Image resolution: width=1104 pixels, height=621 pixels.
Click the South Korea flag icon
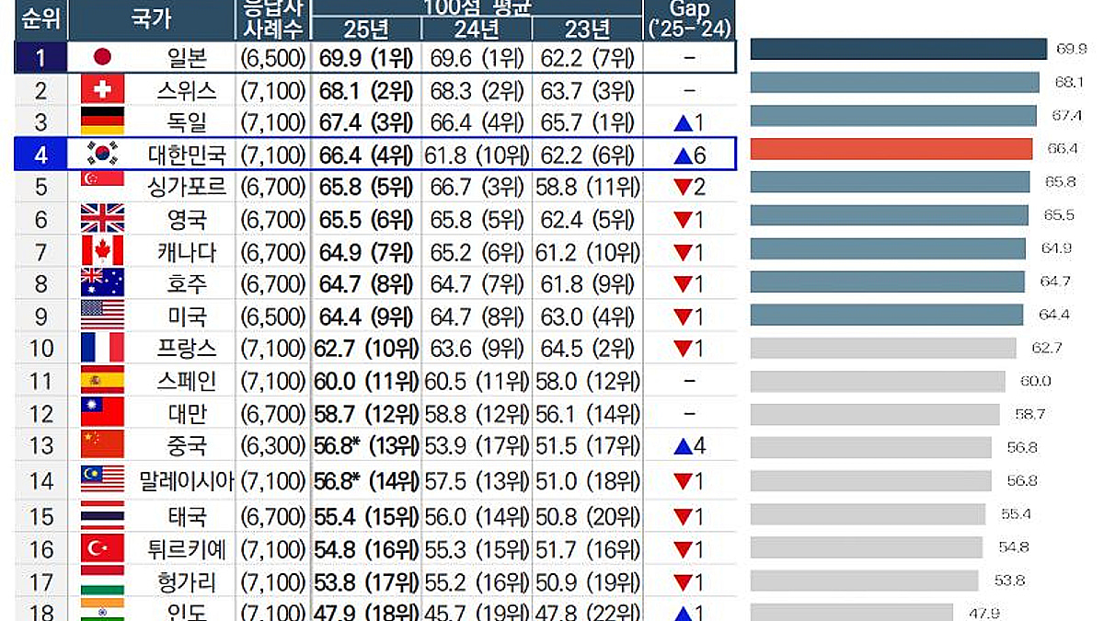tap(102, 154)
